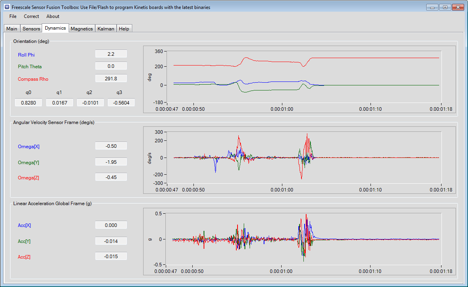Select the Omega[Y] value field
The image size is (468, 287).
[111, 162]
